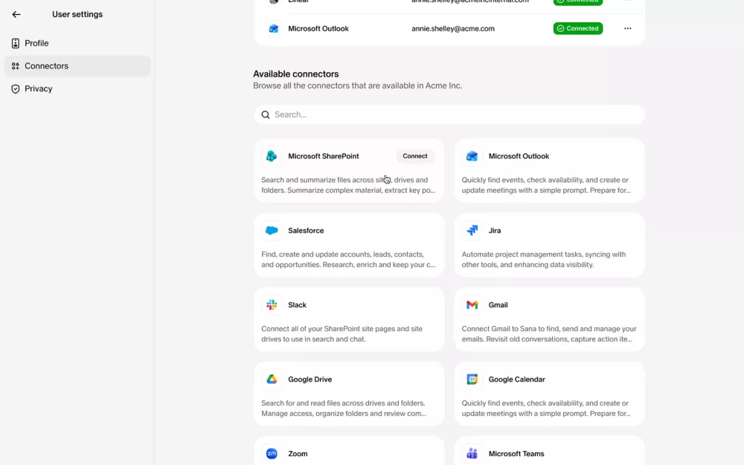Screen dimensions: 744x465
Task: Click the Microsoft Teams icon
Action: (472, 454)
